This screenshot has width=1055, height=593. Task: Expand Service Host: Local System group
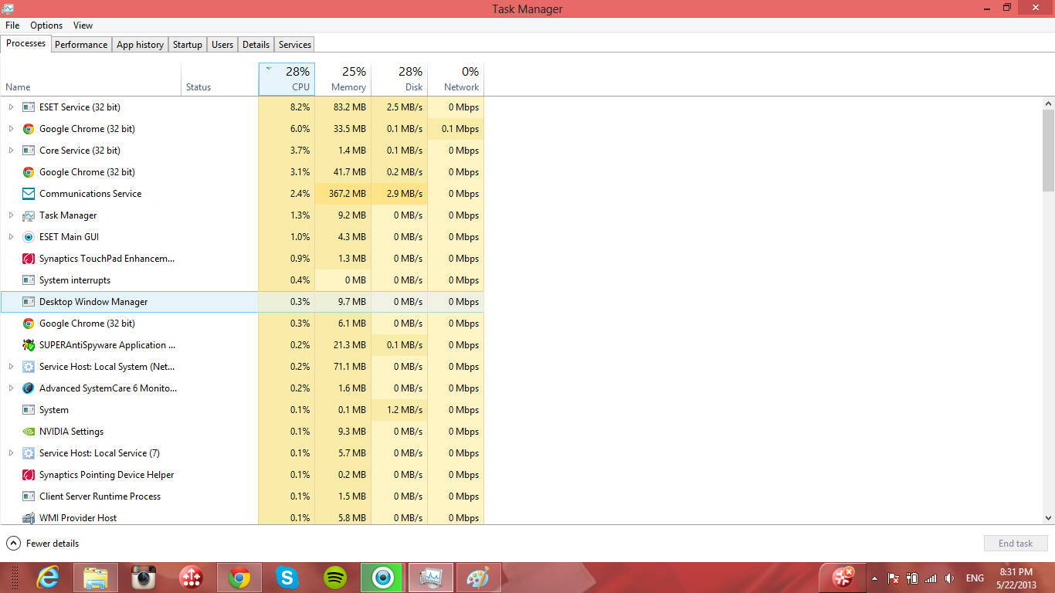(x=11, y=367)
